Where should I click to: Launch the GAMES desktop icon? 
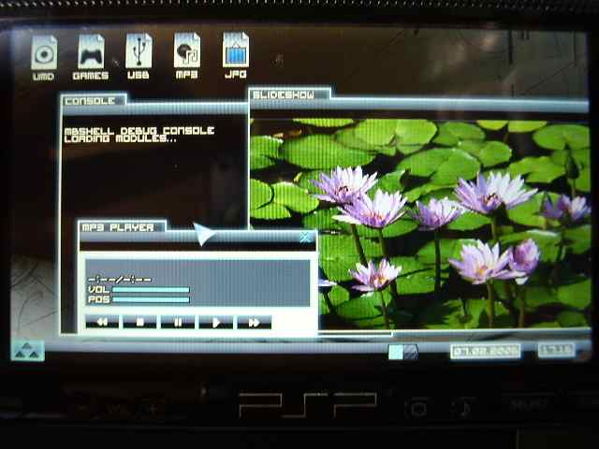click(91, 53)
